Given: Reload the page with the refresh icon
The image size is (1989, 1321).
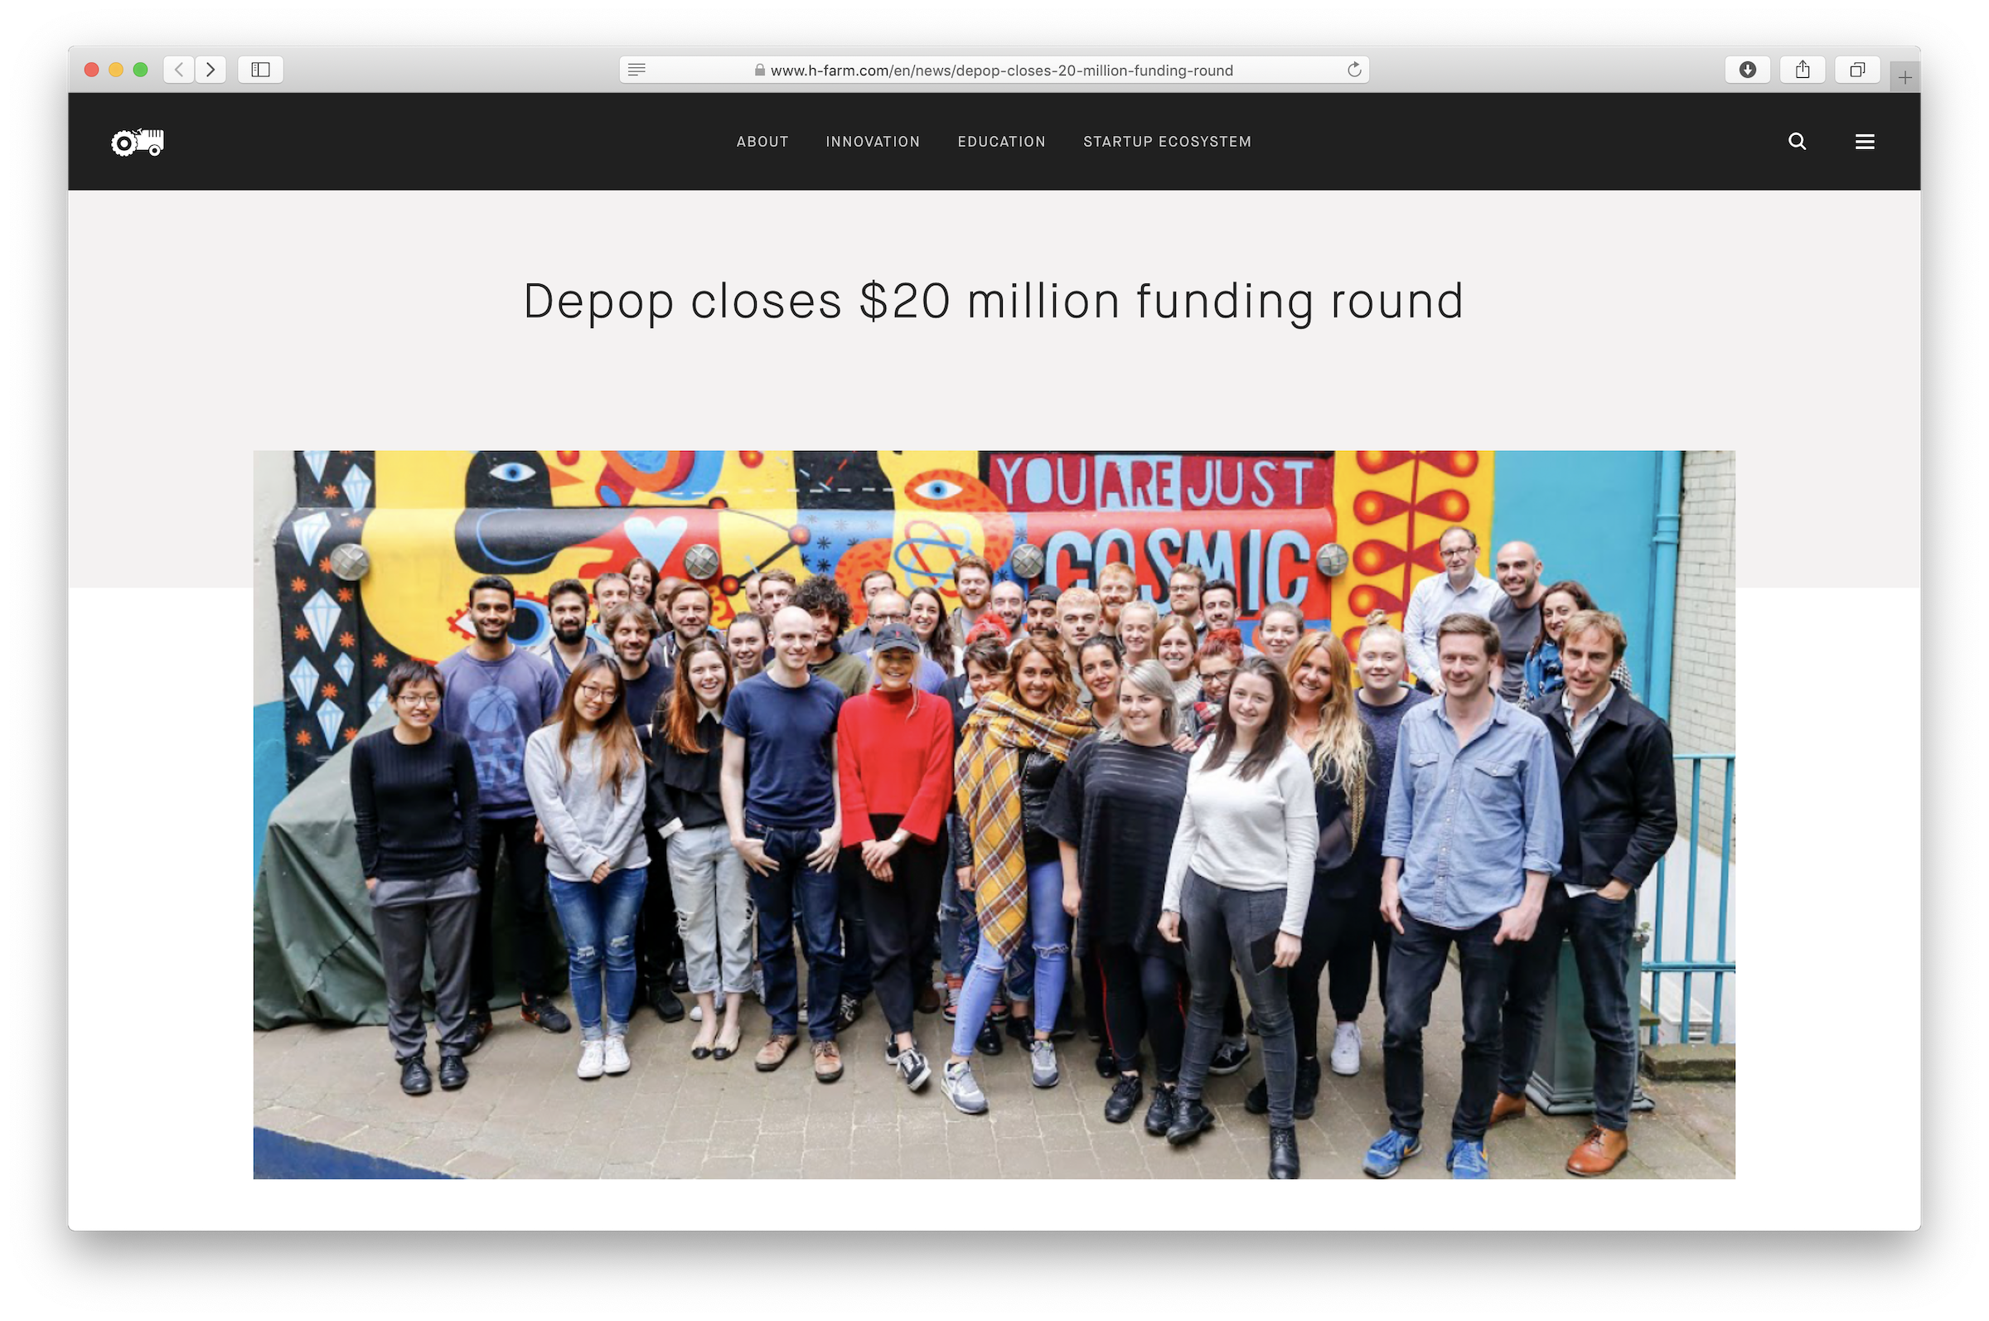Looking at the screenshot, I should [x=1354, y=69].
